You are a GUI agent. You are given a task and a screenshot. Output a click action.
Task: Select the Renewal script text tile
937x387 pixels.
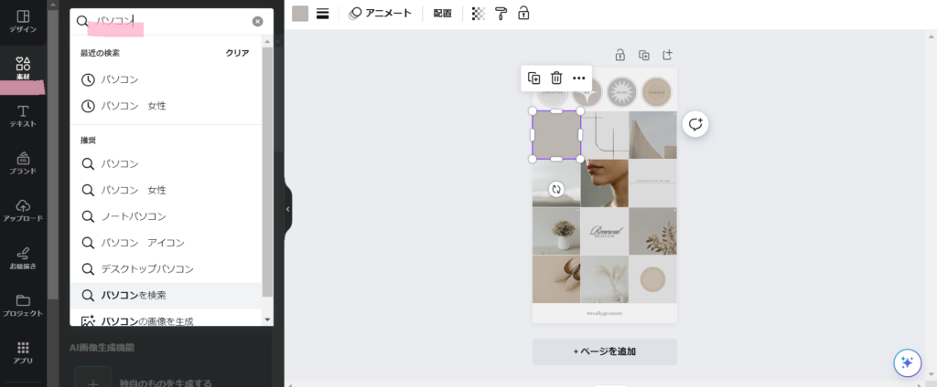tap(604, 231)
